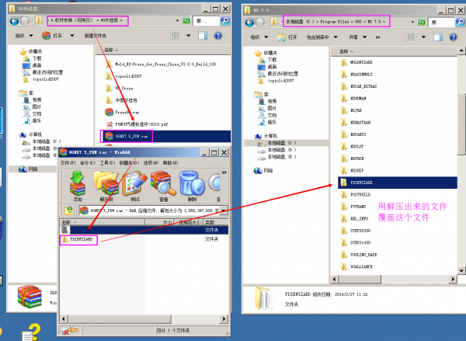Viewport: 466px width, 341px height.
Task: Click refresh icon in NX 7.5 window
Action: [422, 22]
